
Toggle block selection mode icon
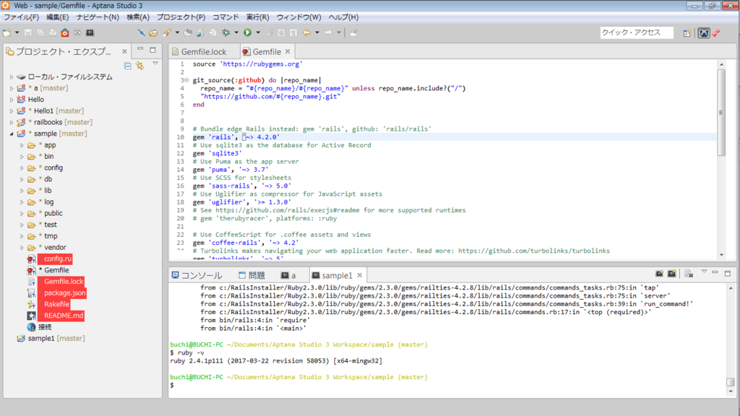click(281, 32)
